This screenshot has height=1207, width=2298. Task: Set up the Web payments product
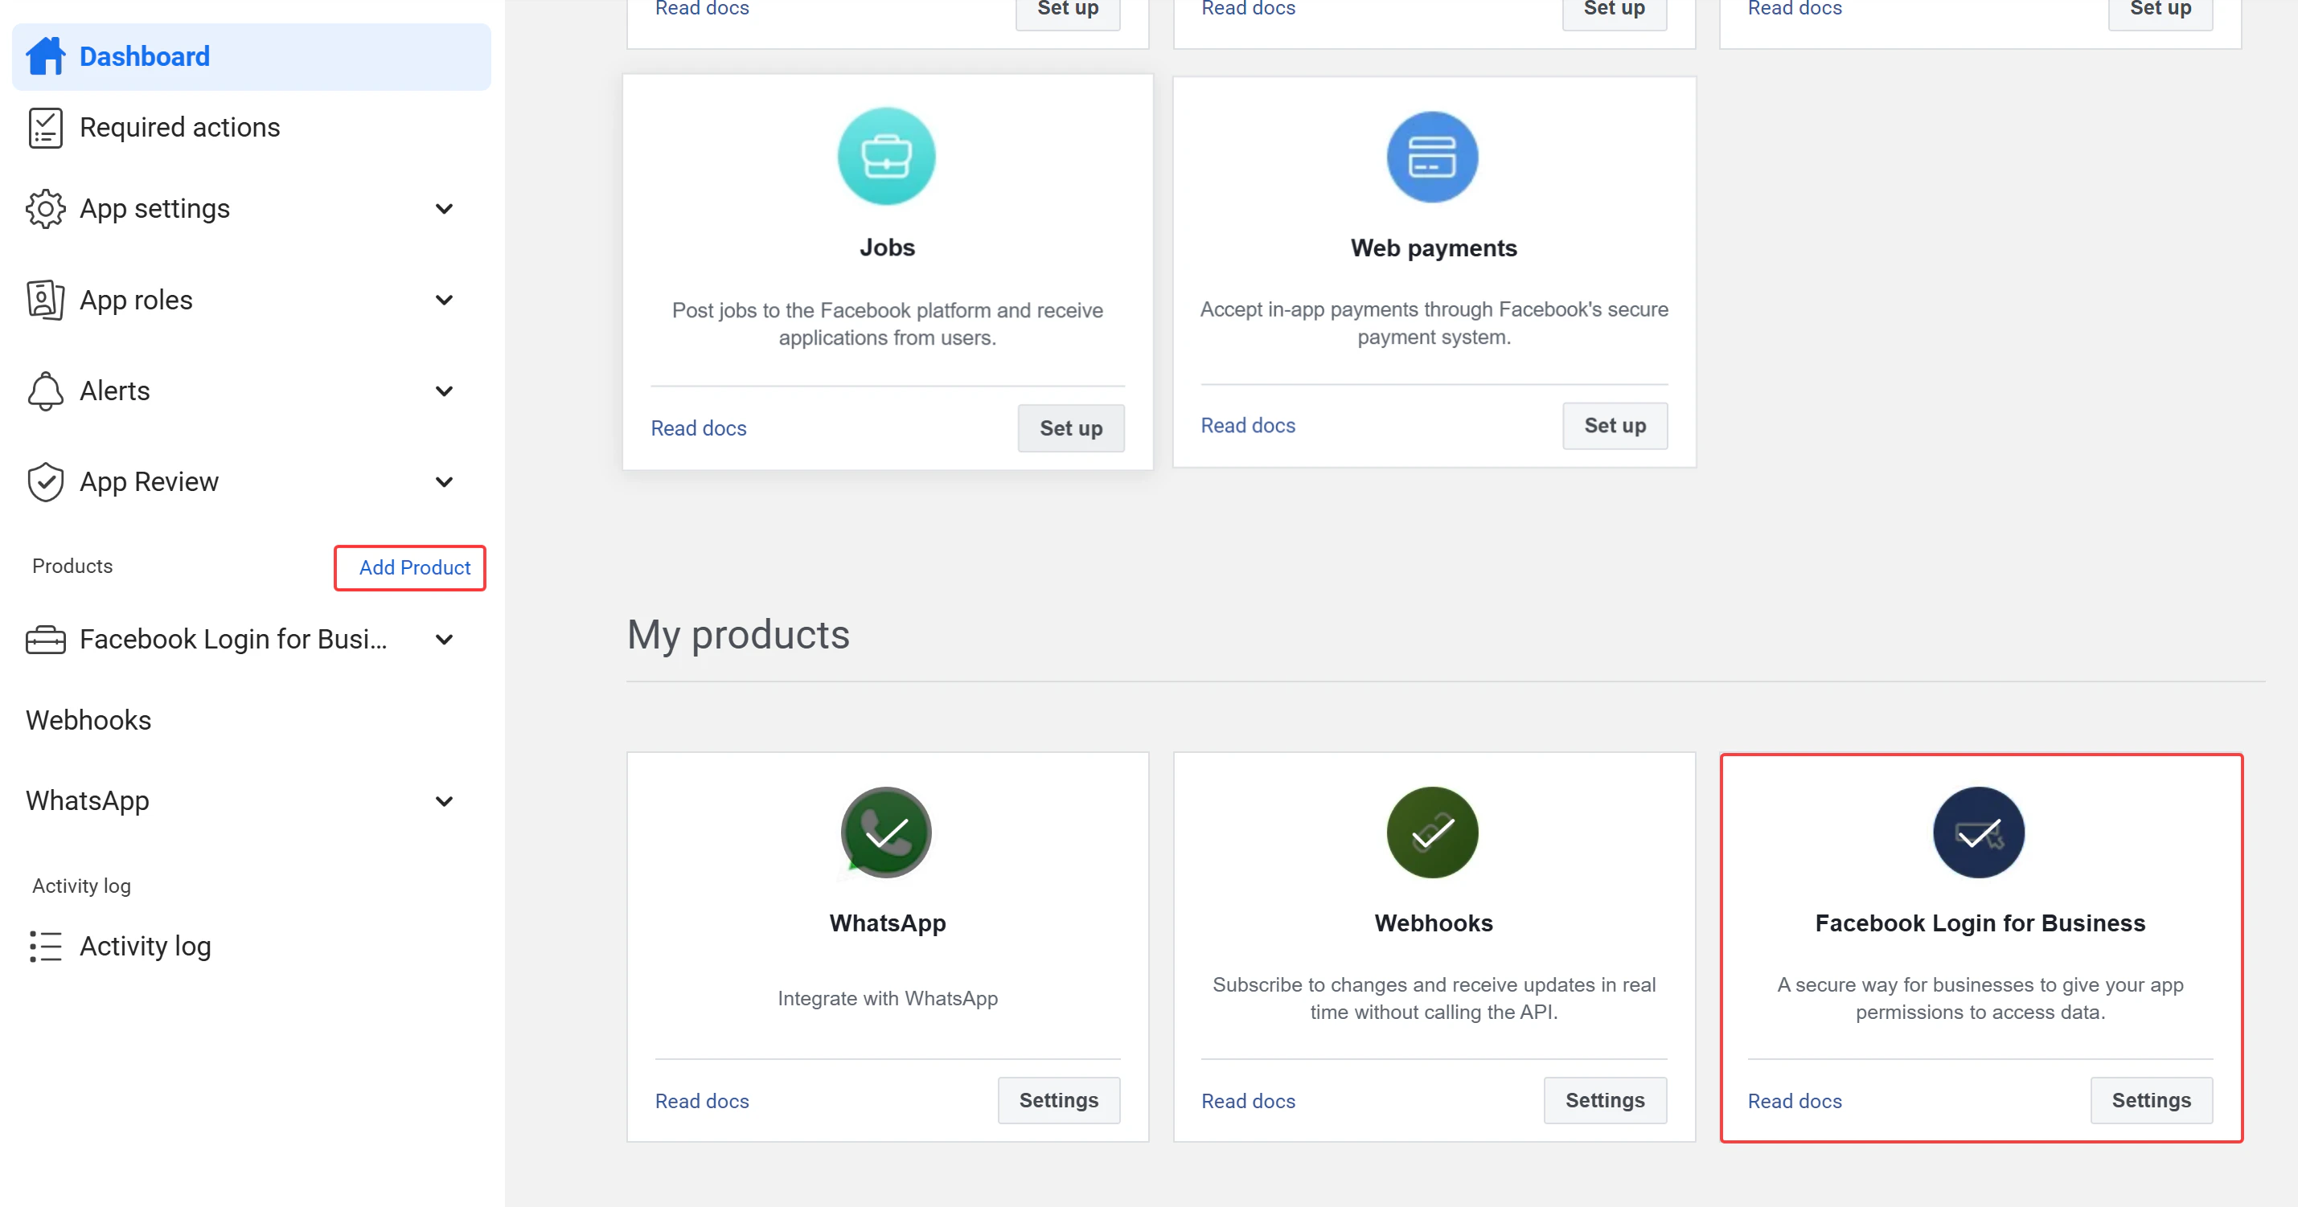click(x=1615, y=425)
